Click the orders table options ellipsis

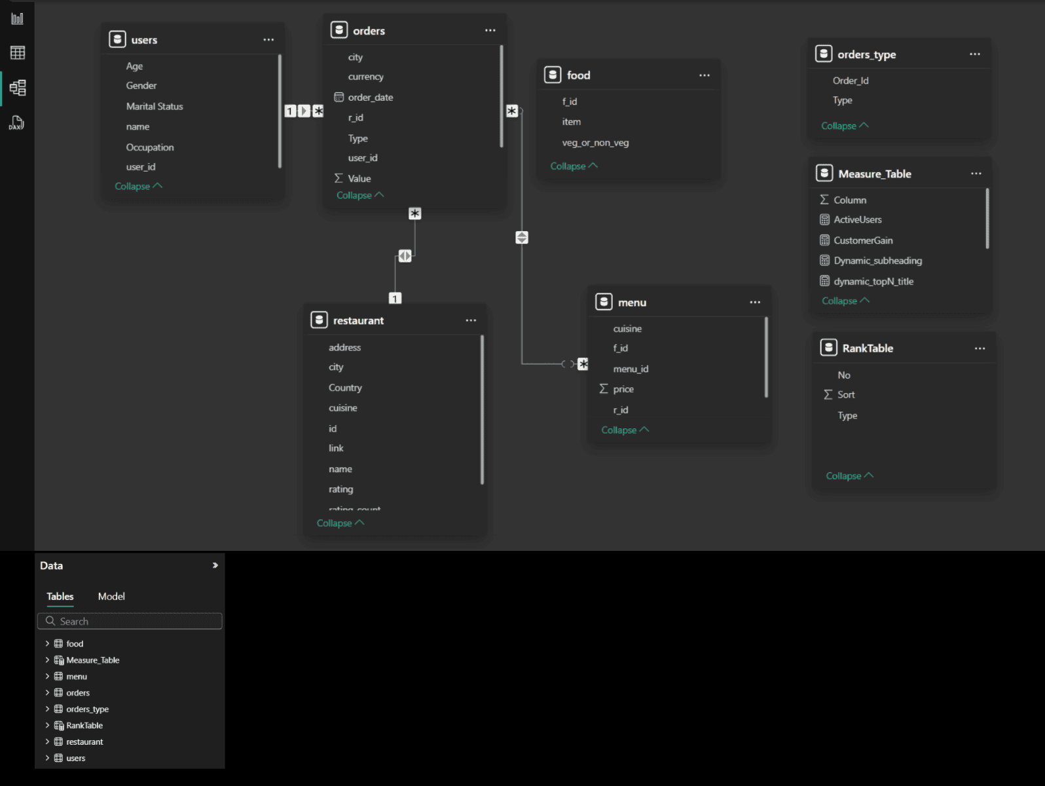click(490, 31)
